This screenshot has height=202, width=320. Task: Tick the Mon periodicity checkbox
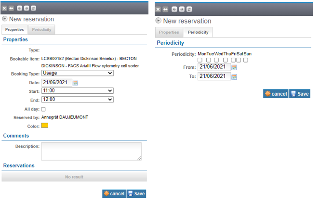(x=200, y=60)
